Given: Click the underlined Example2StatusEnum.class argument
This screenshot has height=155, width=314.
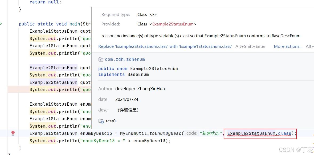Looking at the screenshot, I should point(259,134).
